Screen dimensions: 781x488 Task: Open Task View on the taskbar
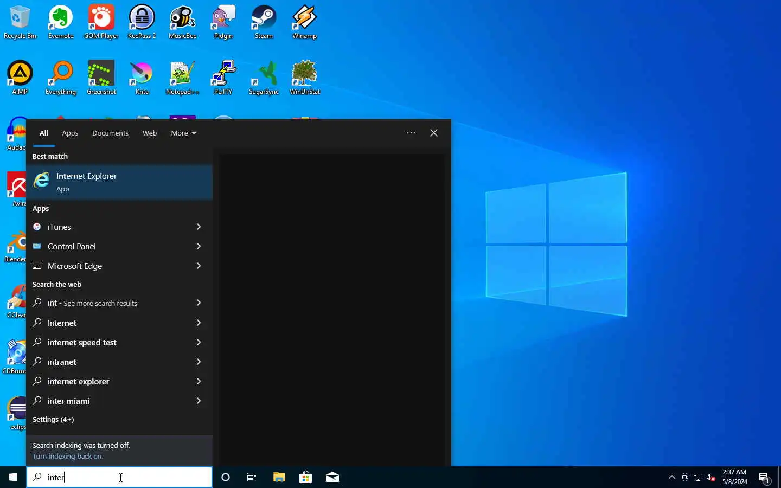(x=252, y=477)
